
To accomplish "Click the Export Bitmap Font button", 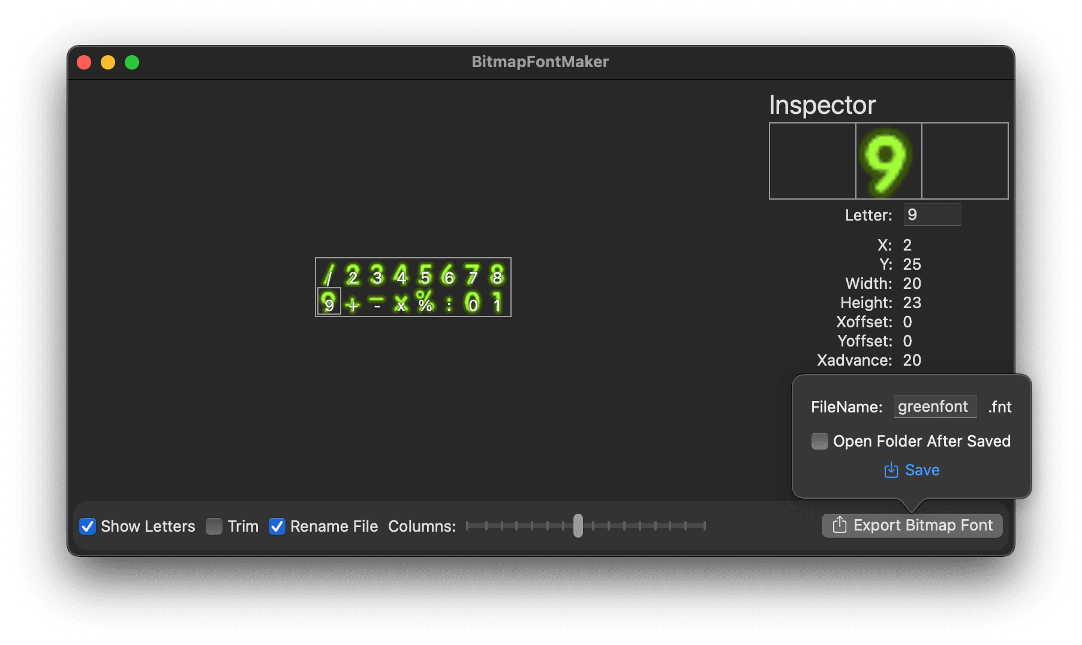I will tap(911, 525).
